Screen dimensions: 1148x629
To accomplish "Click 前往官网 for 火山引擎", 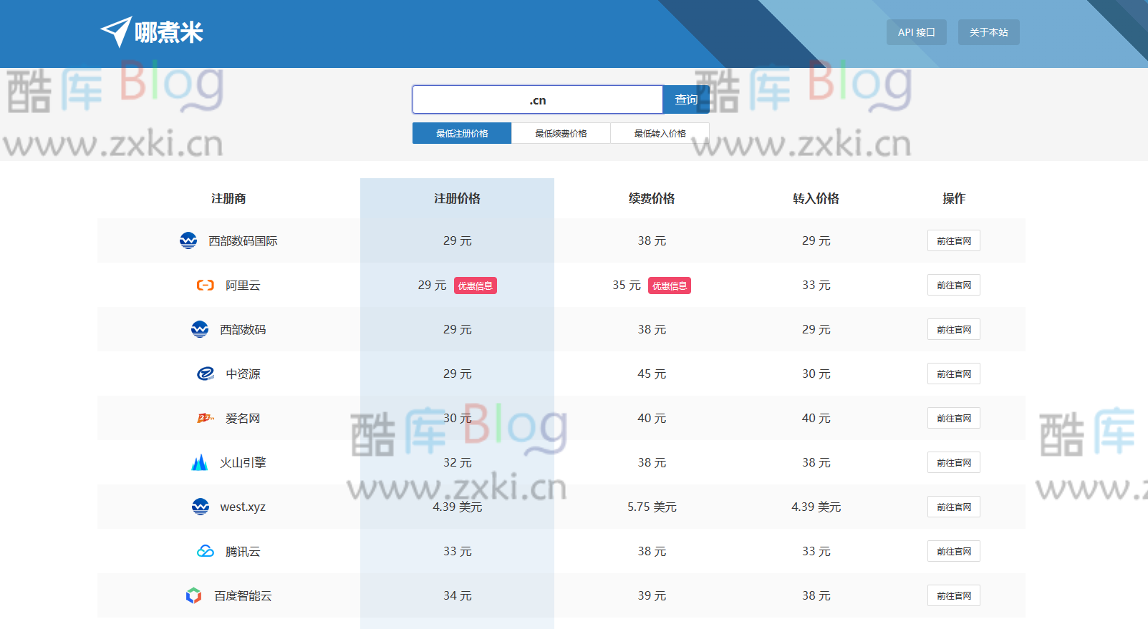I will (954, 462).
